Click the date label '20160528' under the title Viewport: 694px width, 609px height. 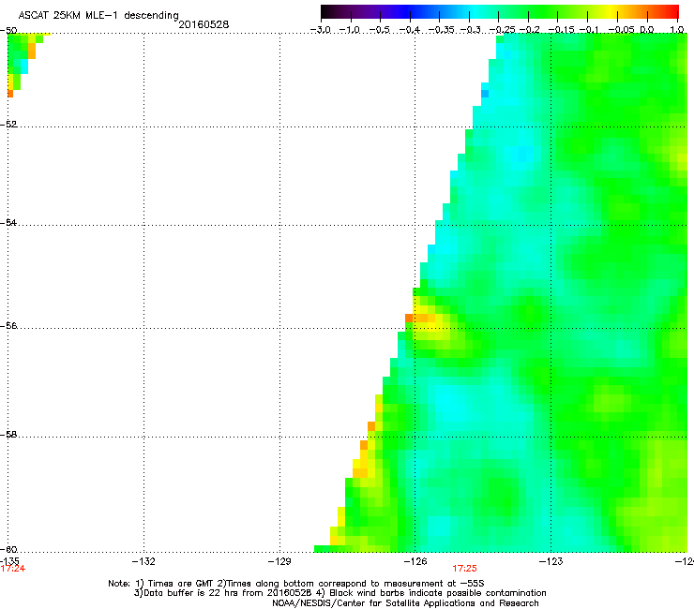click(204, 24)
